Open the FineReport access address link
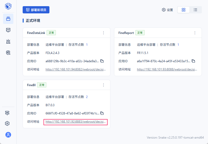 pyautogui.click(x=167, y=69)
